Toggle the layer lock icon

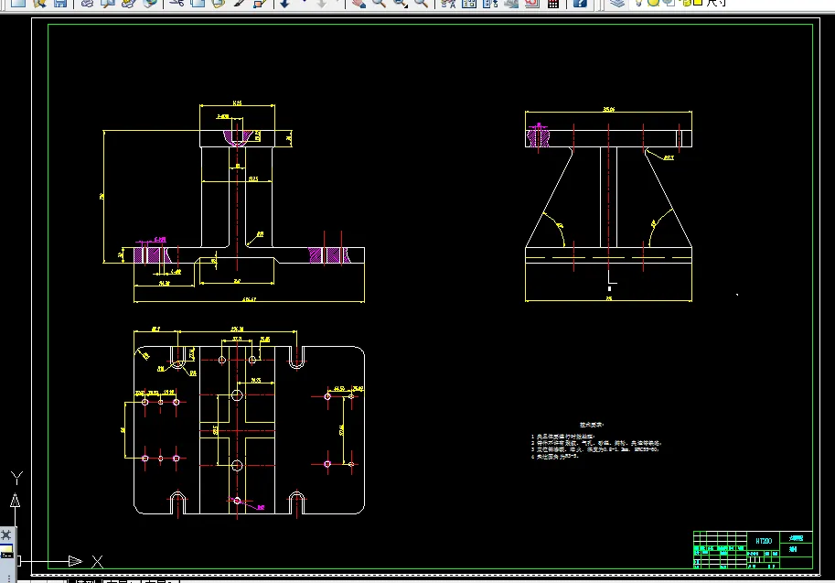click(x=687, y=3)
